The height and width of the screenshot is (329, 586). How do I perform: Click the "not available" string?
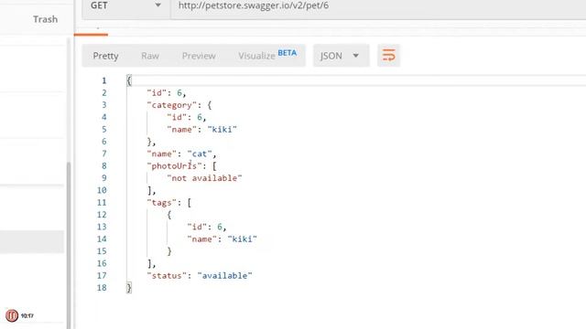(x=204, y=178)
